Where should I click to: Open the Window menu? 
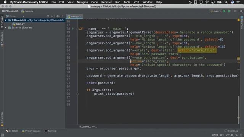pos(148,2)
